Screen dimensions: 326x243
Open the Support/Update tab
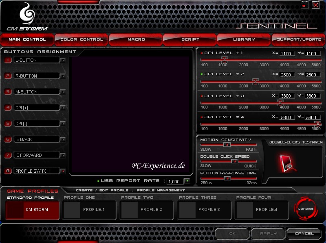pos(299,39)
